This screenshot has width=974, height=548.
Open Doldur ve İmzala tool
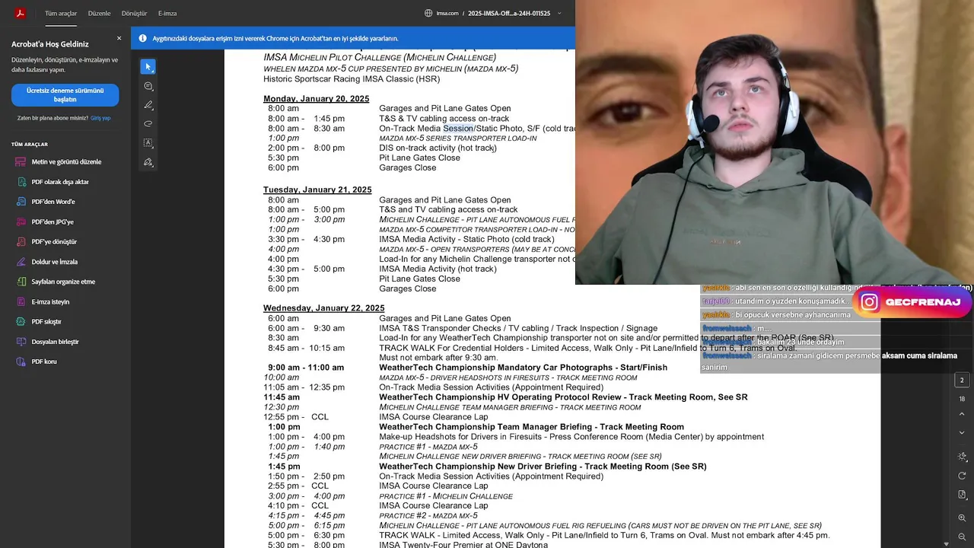click(x=47, y=262)
